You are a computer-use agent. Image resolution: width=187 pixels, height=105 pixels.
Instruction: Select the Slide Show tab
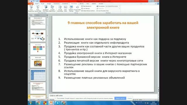point(74,4)
